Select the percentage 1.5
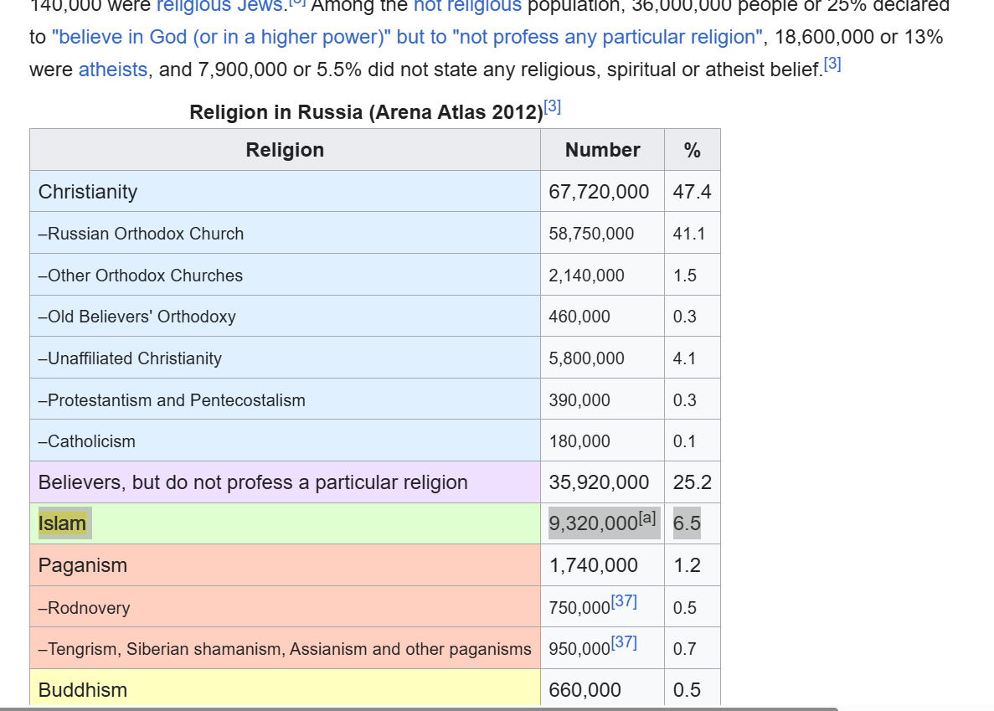This screenshot has width=994, height=711. coord(685,275)
